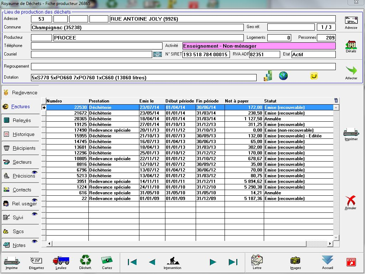Click the Annuler red X icon
This screenshot has width=365, height=274.
click(x=351, y=201)
